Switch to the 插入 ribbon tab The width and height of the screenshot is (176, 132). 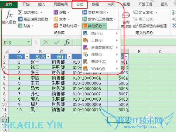[42, 4]
